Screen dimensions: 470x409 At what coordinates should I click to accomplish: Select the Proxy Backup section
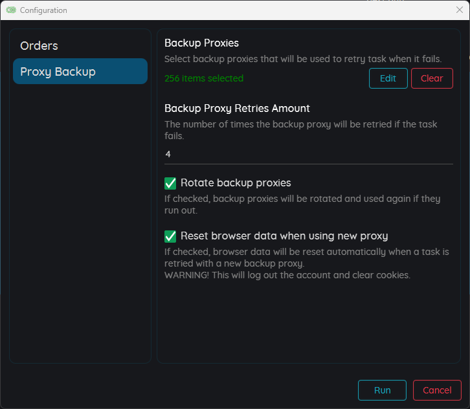(80, 71)
